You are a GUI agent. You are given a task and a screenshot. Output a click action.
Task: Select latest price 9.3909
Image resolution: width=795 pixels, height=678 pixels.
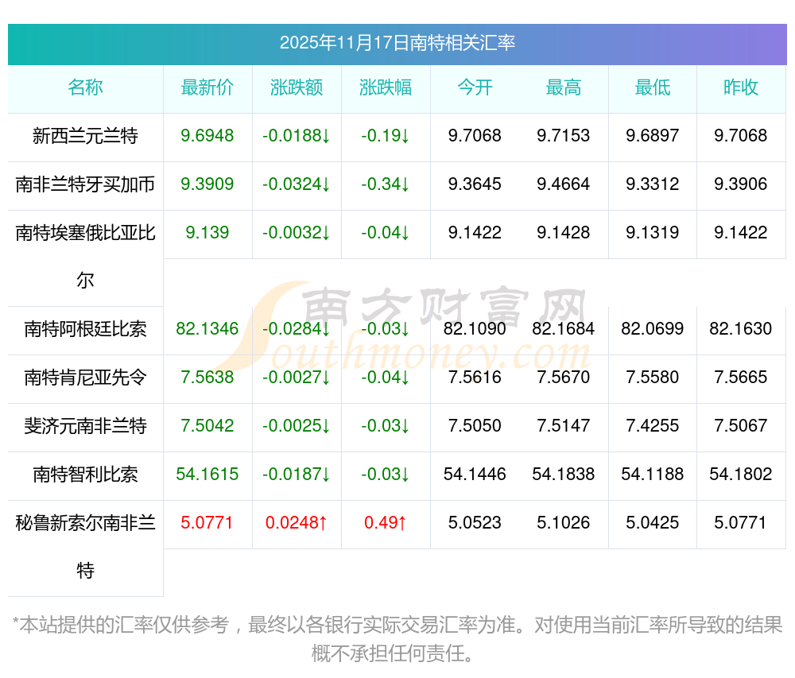pos(207,184)
